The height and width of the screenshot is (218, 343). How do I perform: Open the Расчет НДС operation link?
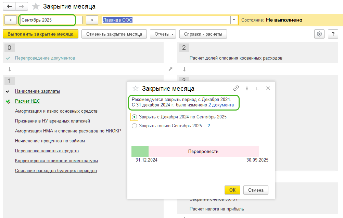pos(27,101)
